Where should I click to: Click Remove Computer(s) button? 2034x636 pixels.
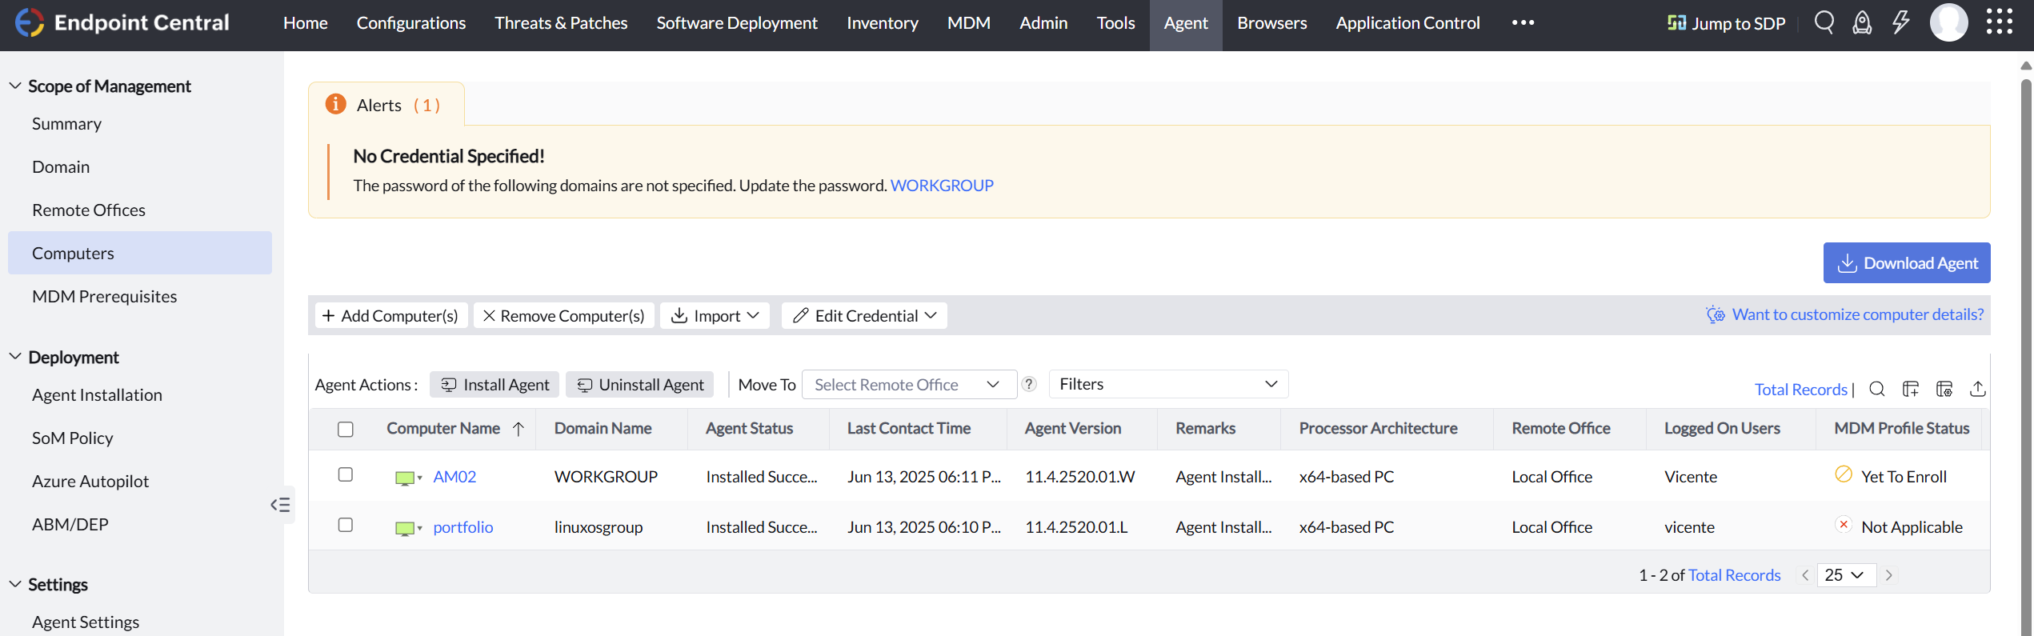564,315
